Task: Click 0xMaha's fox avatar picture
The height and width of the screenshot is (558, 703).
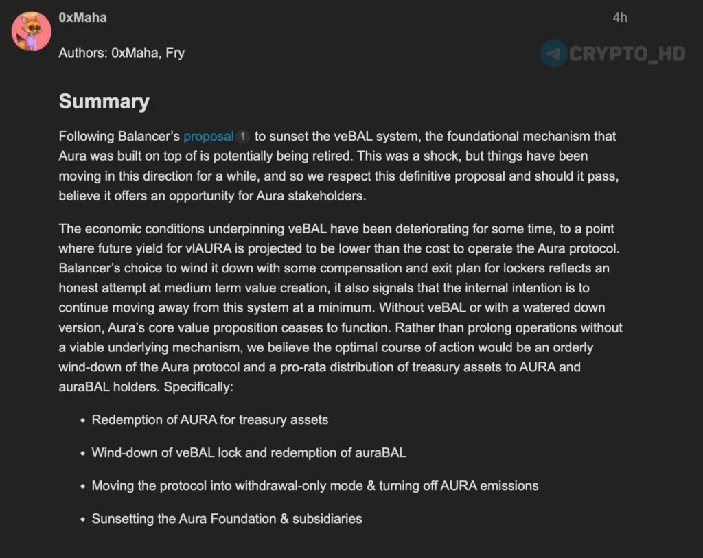Action: tap(31, 31)
